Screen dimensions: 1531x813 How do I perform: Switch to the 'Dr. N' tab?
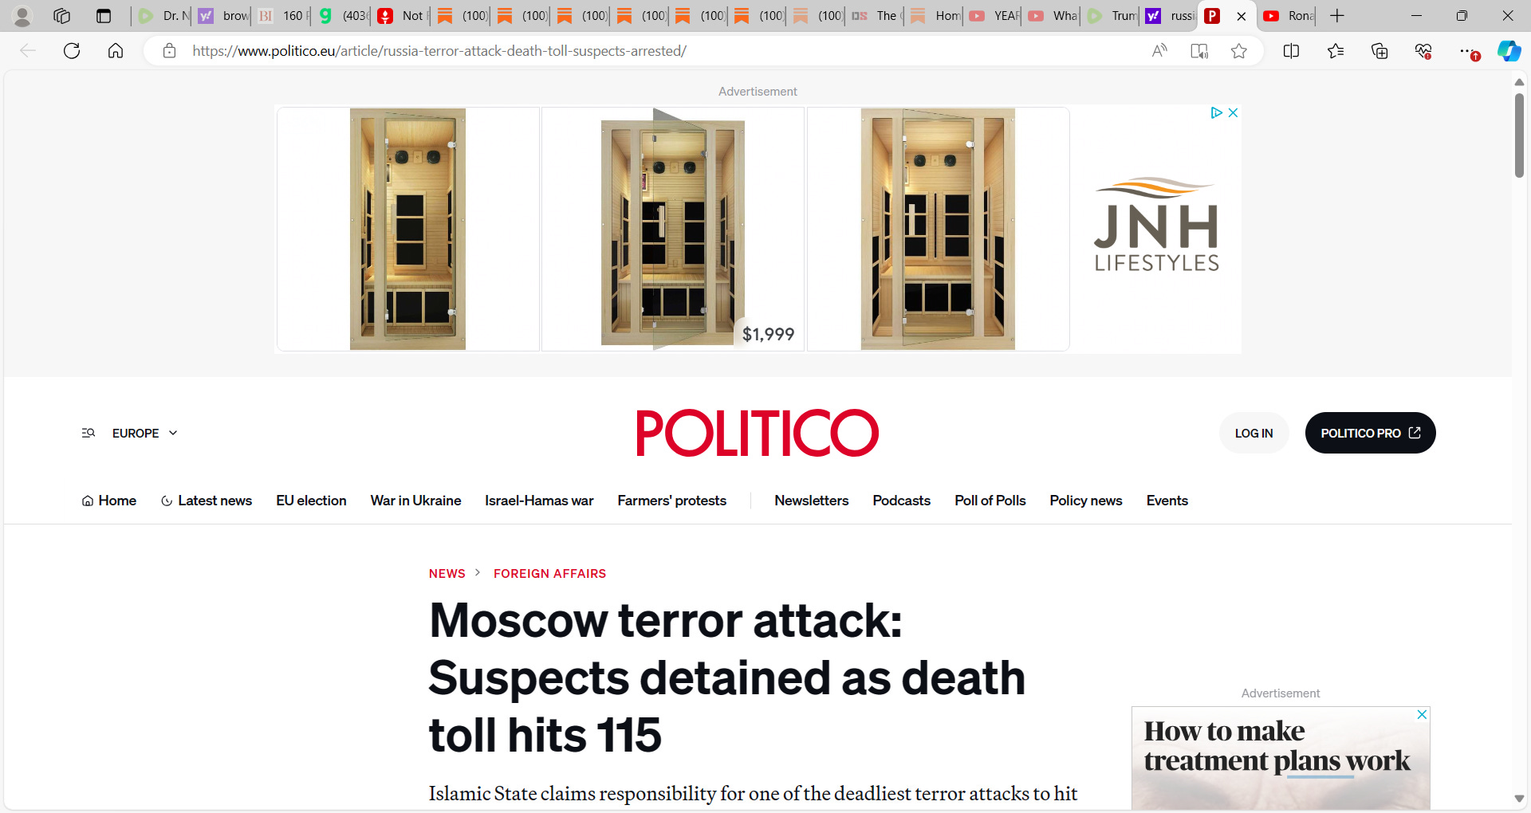click(x=163, y=16)
